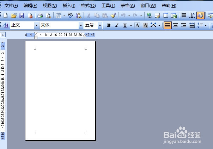Click the character scaling icon
Viewport: 213px width, 149px height.
153,25
